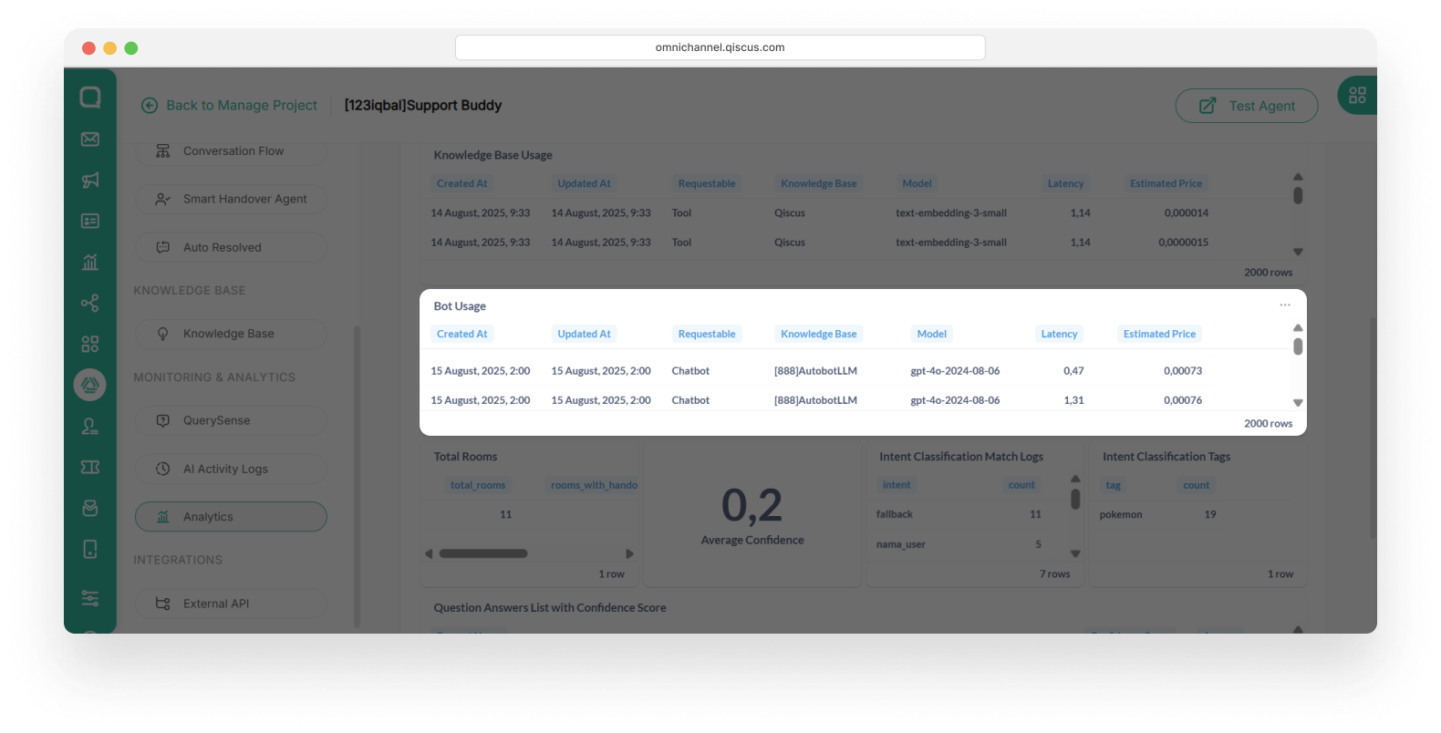The height and width of the screenshot is (733, 1441).
Task: Select Knowledge Base in sidebar menu
Action: (x=231, y=334)
